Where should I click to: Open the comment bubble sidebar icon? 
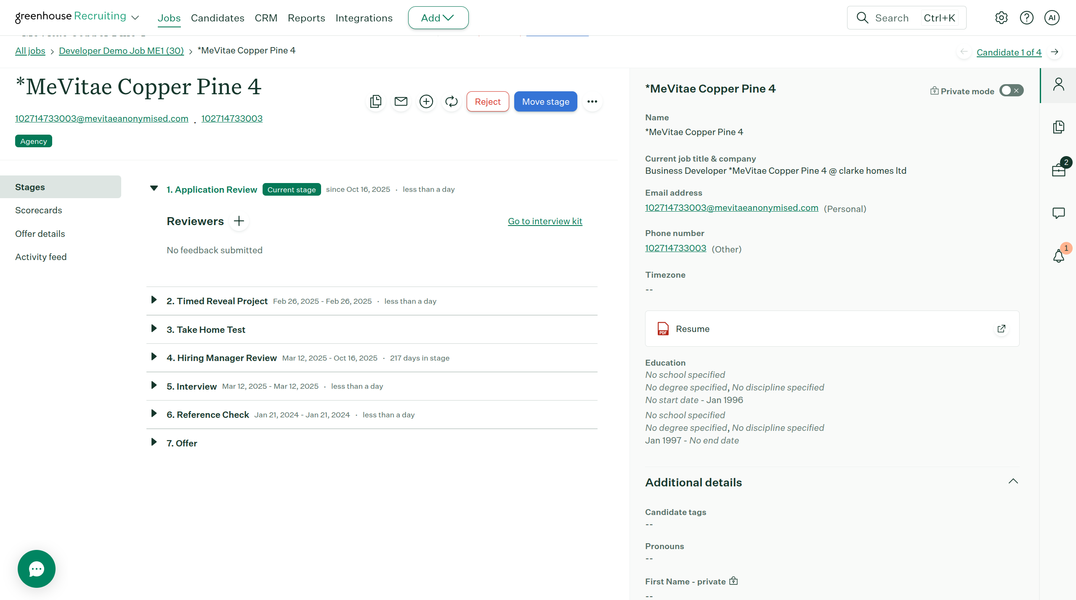[1058, 213]
